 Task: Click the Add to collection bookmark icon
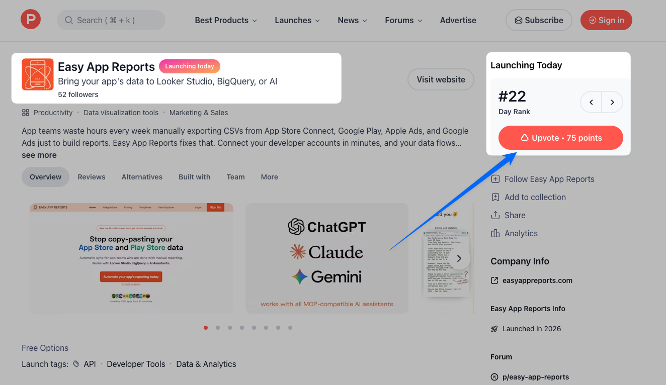495,197
